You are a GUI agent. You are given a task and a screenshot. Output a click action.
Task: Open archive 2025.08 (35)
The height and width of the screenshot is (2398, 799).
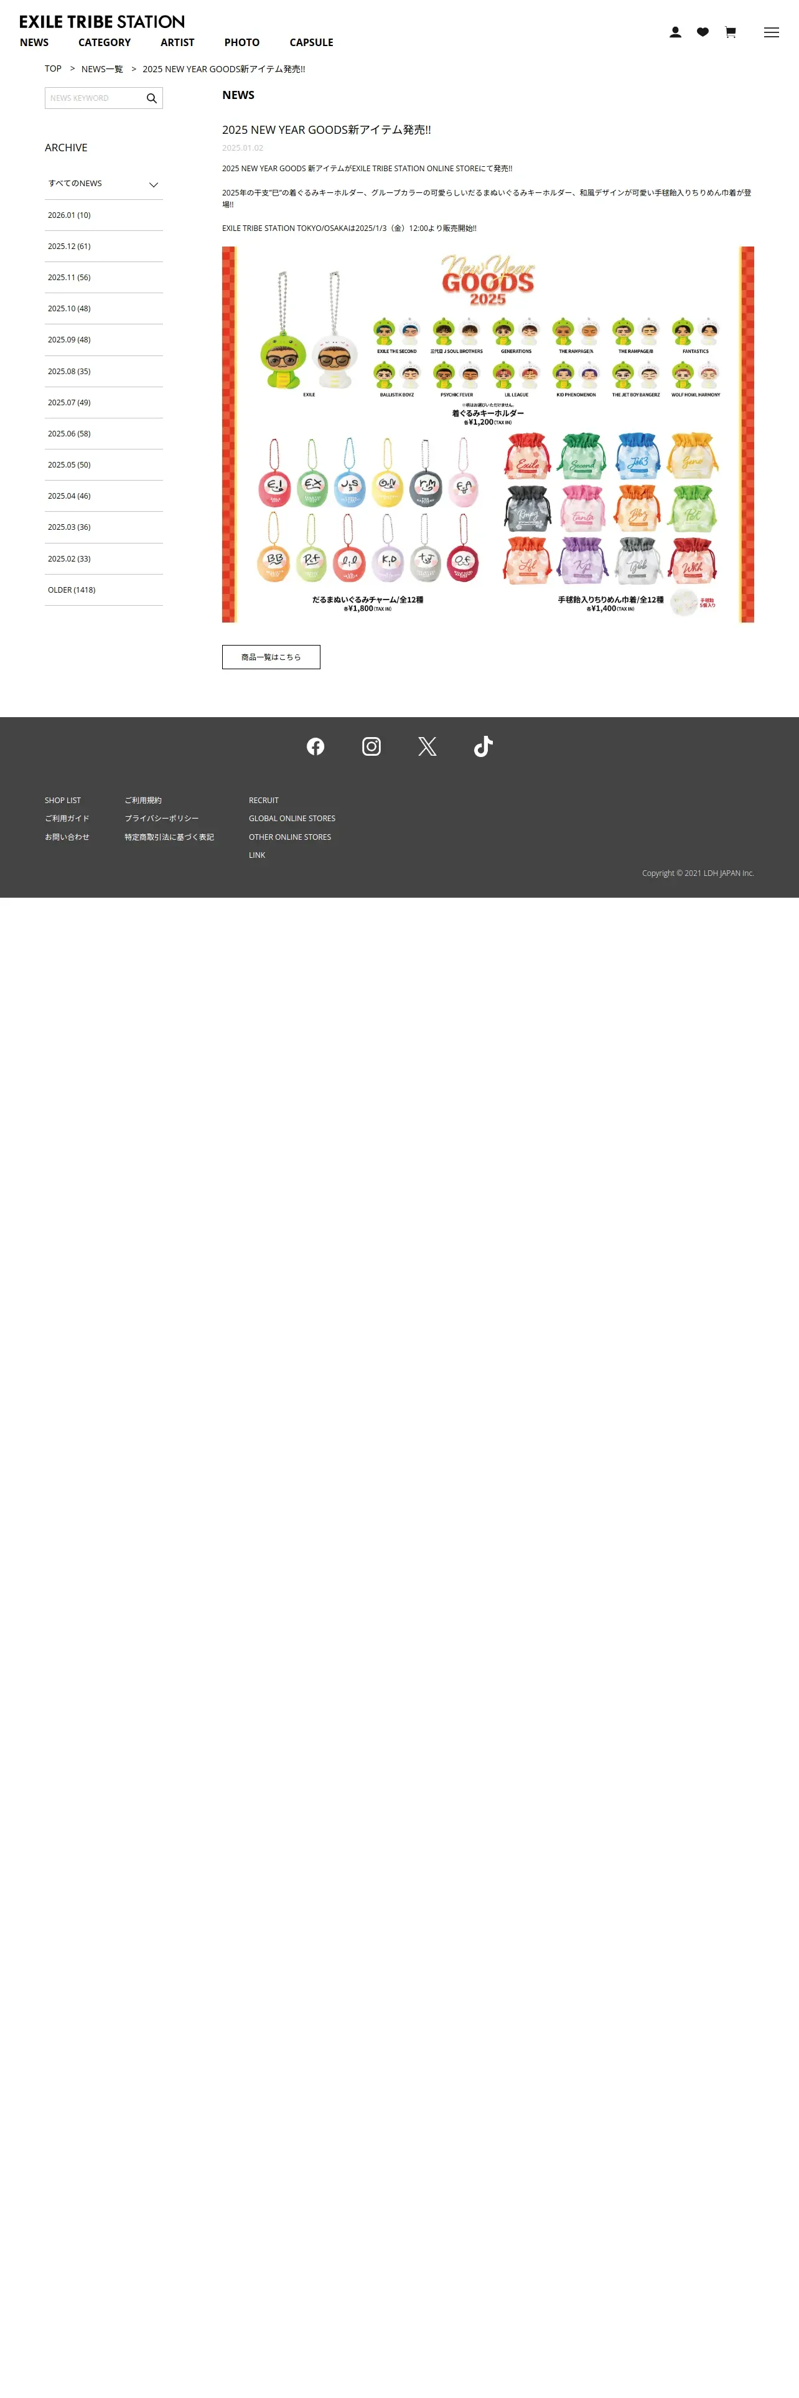[x=104, y=372]
